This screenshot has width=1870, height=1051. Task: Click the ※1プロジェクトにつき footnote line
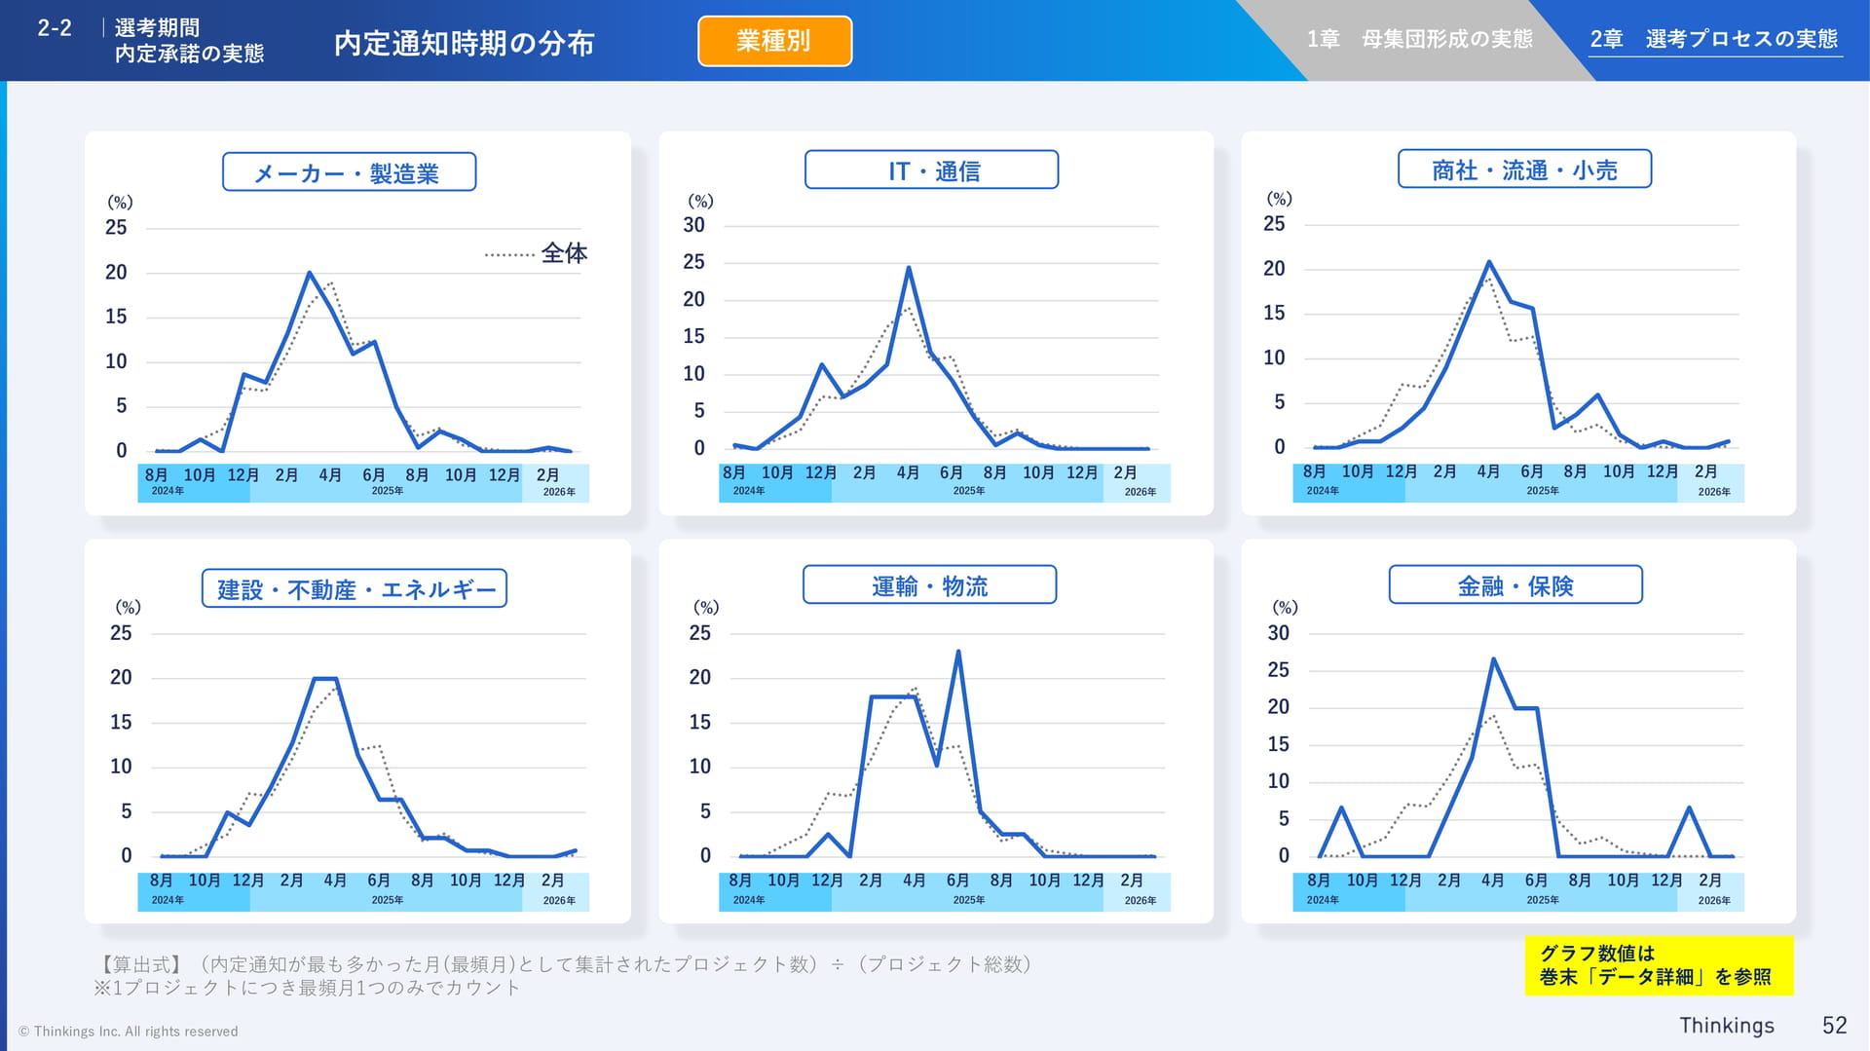(x=307, y=988)
